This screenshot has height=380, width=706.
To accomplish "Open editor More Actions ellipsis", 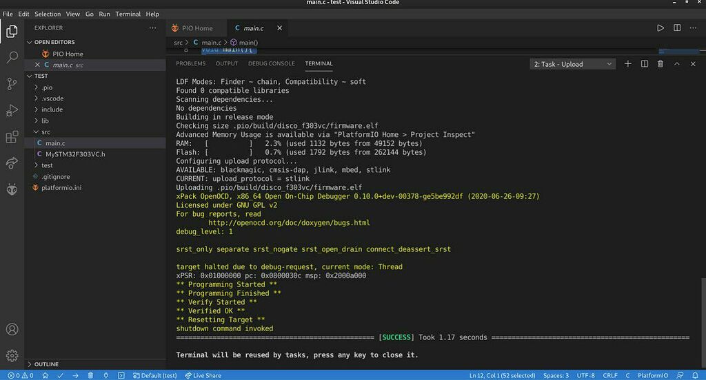I will click(x=693, y=28).
